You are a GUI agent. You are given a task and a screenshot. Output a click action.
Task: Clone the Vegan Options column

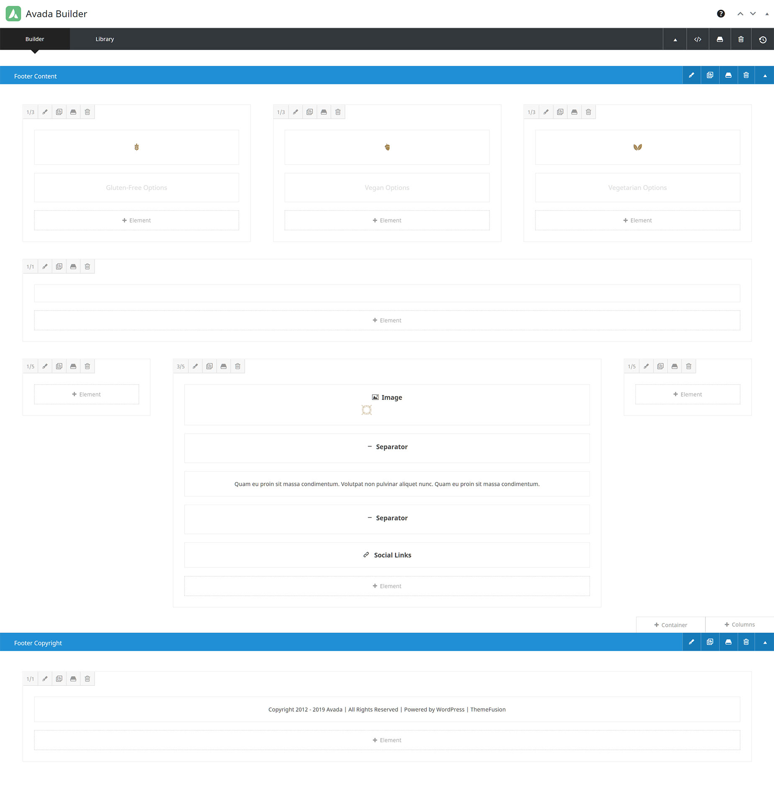[x=310, y=112]
